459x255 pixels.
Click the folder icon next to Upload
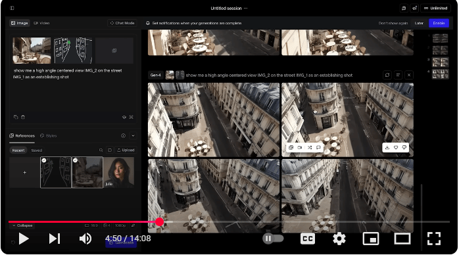click(110, 150)
